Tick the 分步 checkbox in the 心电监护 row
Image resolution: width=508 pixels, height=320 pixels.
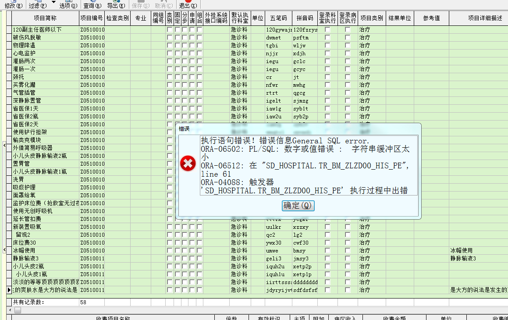[185, 53]
